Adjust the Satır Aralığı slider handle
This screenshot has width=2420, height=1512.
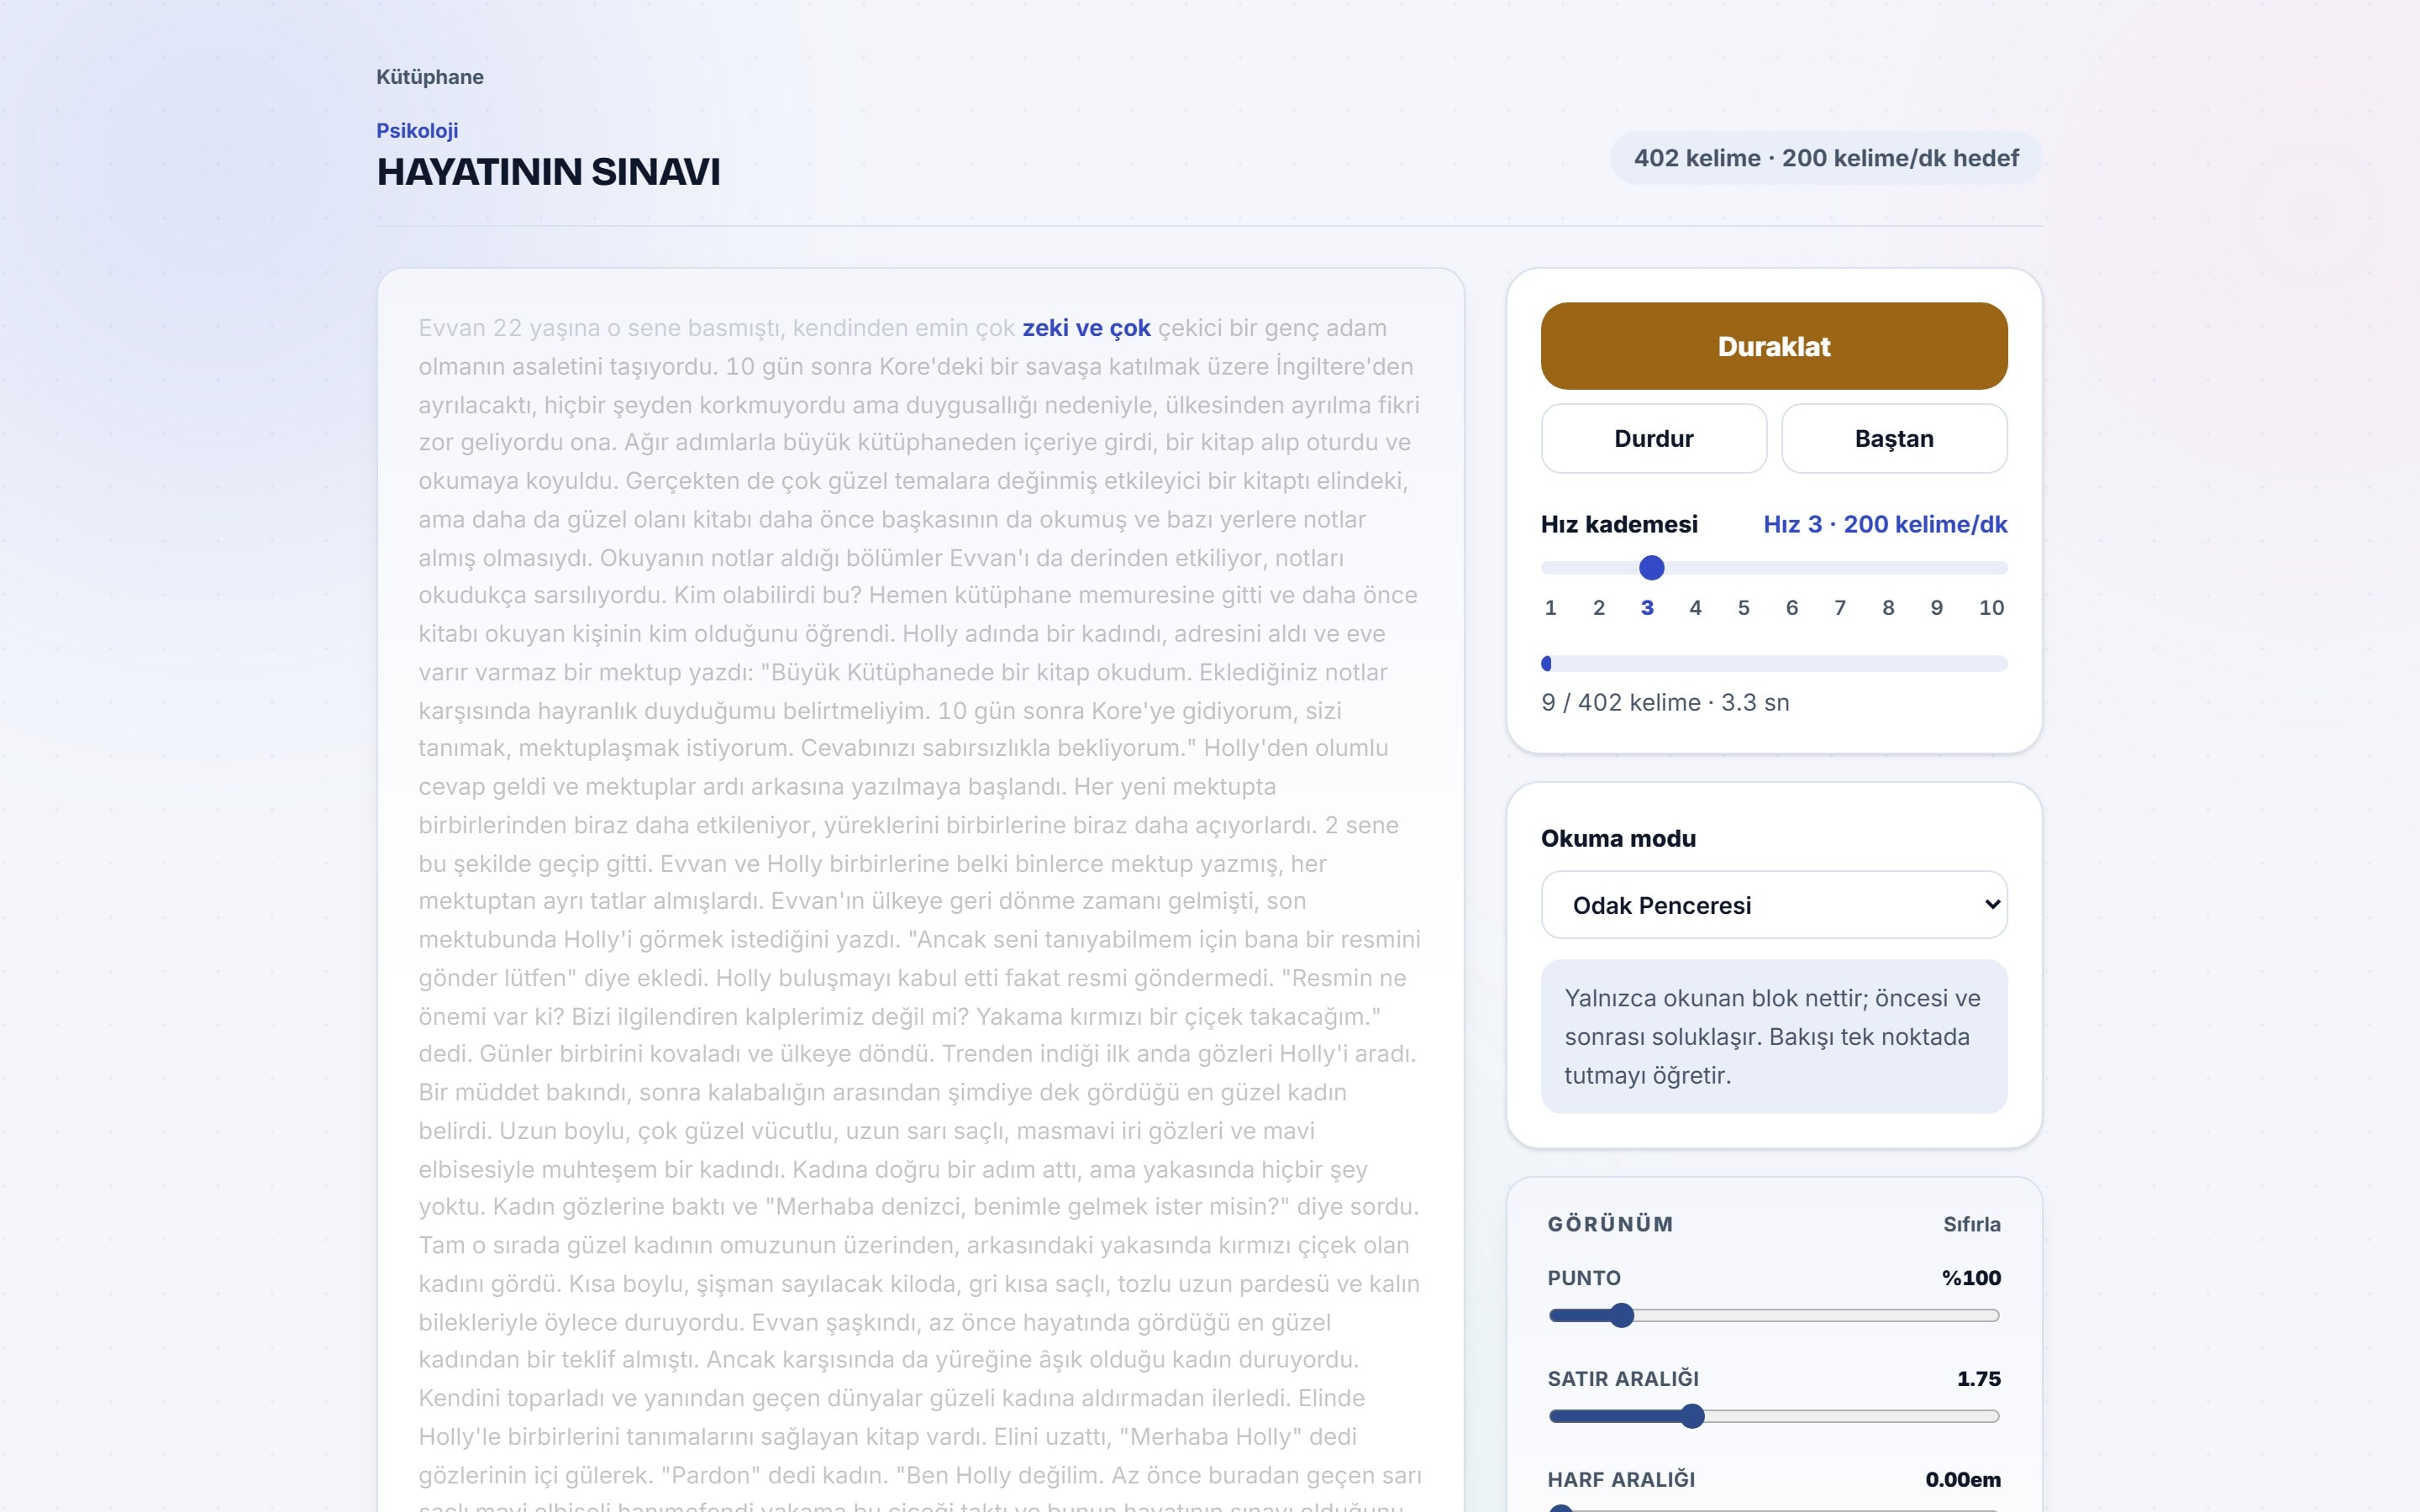[x=1691, y=1416]
